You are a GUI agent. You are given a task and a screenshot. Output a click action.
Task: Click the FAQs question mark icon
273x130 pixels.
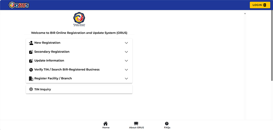click(167, 124)
